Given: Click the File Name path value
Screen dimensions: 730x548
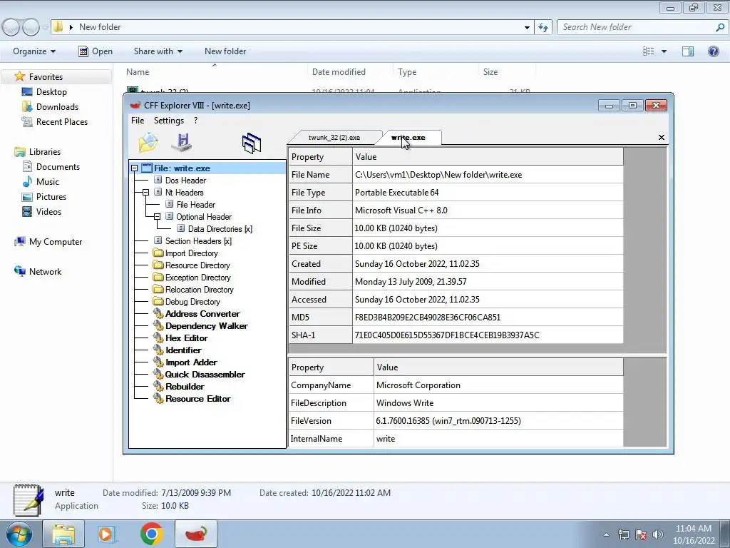Looking at the screenshot, I should coord(488,175).
